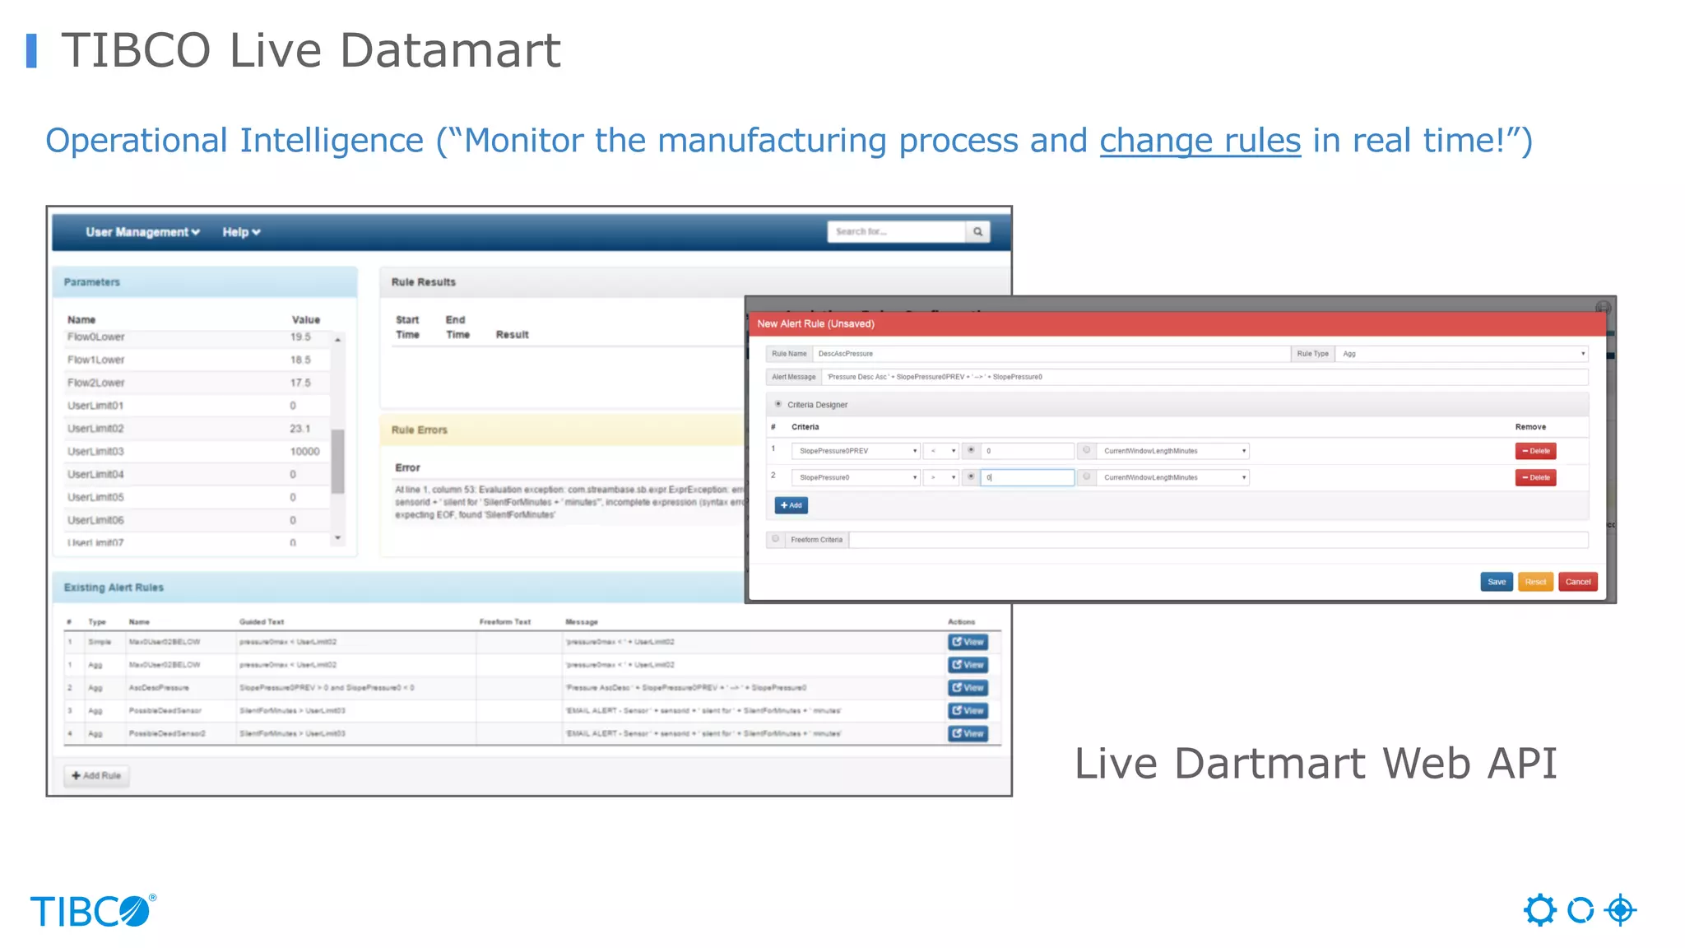Click the Add Rule button
The width and height of the screenshot is (1685, 948).
point(96,775)
